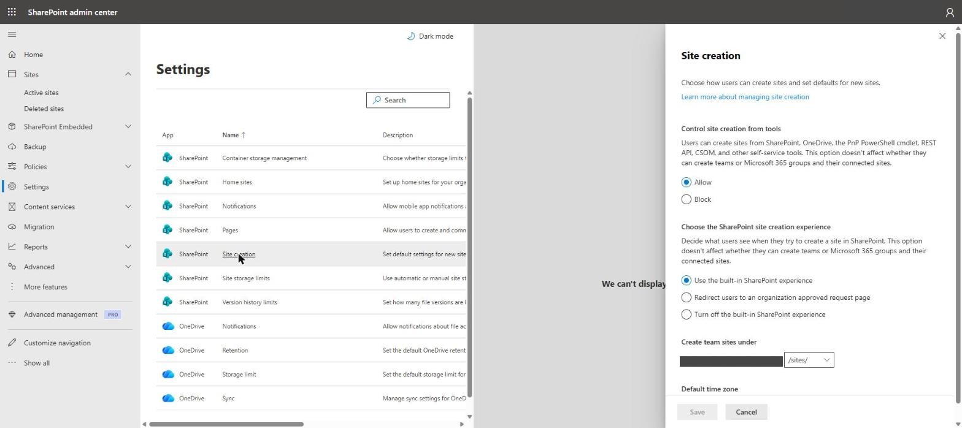The image size is (962, 428).
Task: Click the Backup cloud icon in sidebar
Action: (12, 147)
